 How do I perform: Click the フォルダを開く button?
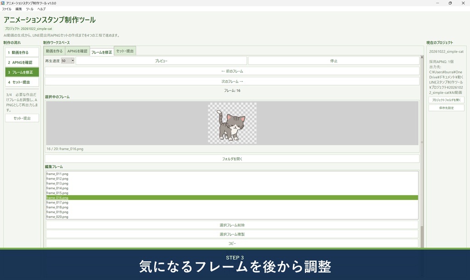232,159
